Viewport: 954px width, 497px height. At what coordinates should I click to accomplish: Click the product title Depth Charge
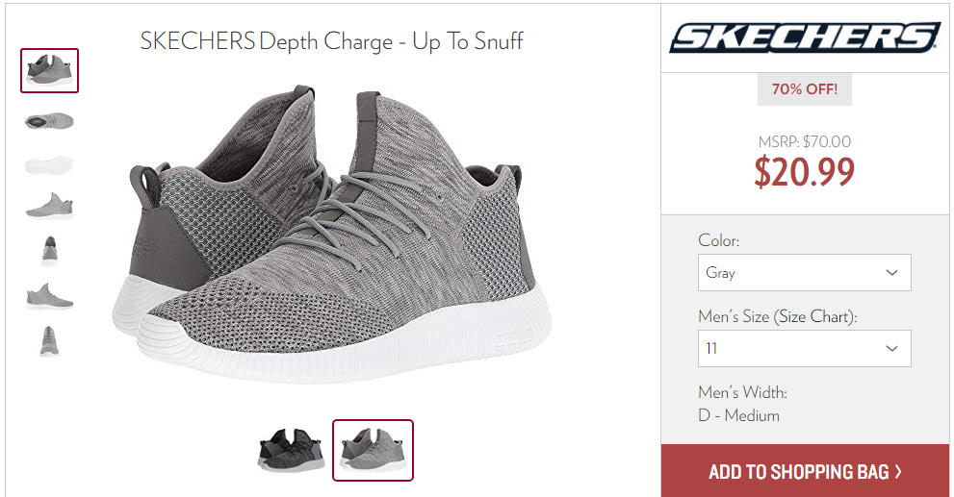point(326,42)
